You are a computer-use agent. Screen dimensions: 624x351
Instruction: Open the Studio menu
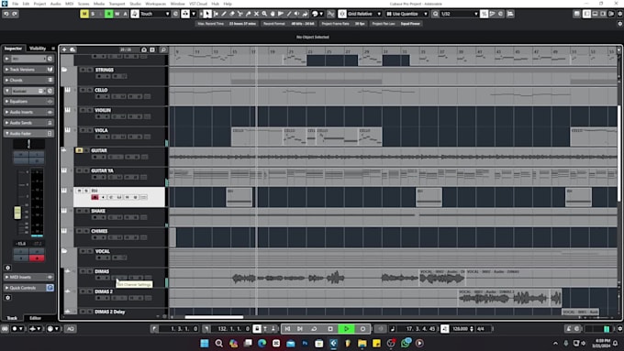coord(135,4)
